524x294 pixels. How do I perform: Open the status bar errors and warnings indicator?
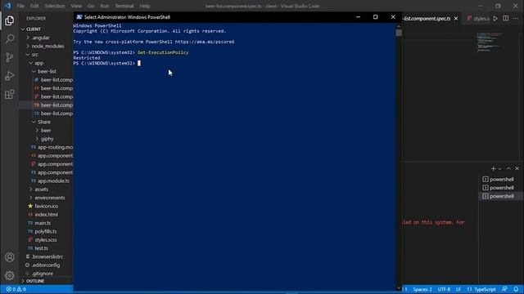click(x=16, y=289)
